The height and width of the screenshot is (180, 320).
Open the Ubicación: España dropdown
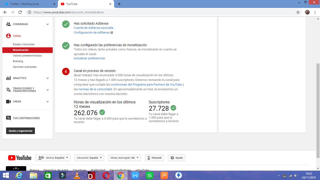pos(89,158)
